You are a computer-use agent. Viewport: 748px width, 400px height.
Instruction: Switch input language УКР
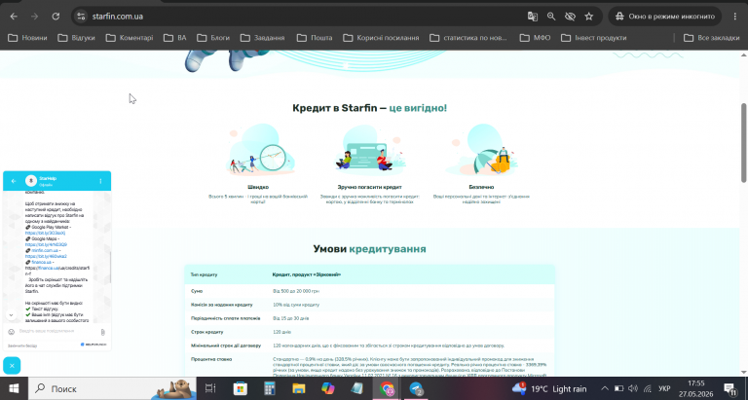click(x=664, y=388)
